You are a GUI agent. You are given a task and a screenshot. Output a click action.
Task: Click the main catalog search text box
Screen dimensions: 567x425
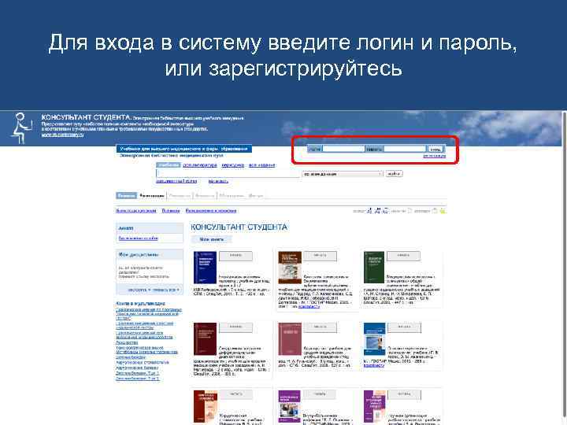pyautogui.click(x=228, y=173)
